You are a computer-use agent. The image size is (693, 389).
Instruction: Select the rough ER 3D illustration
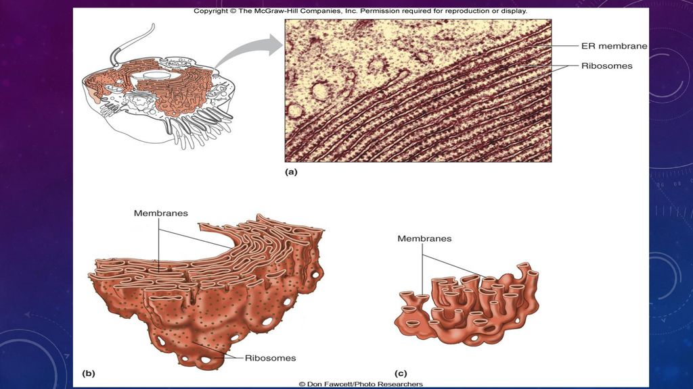pos(206,292)
